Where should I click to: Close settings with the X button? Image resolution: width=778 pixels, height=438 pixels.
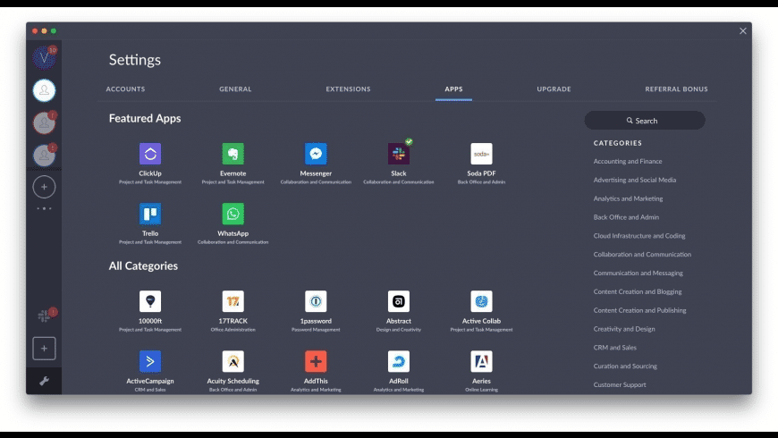(743, 30)
